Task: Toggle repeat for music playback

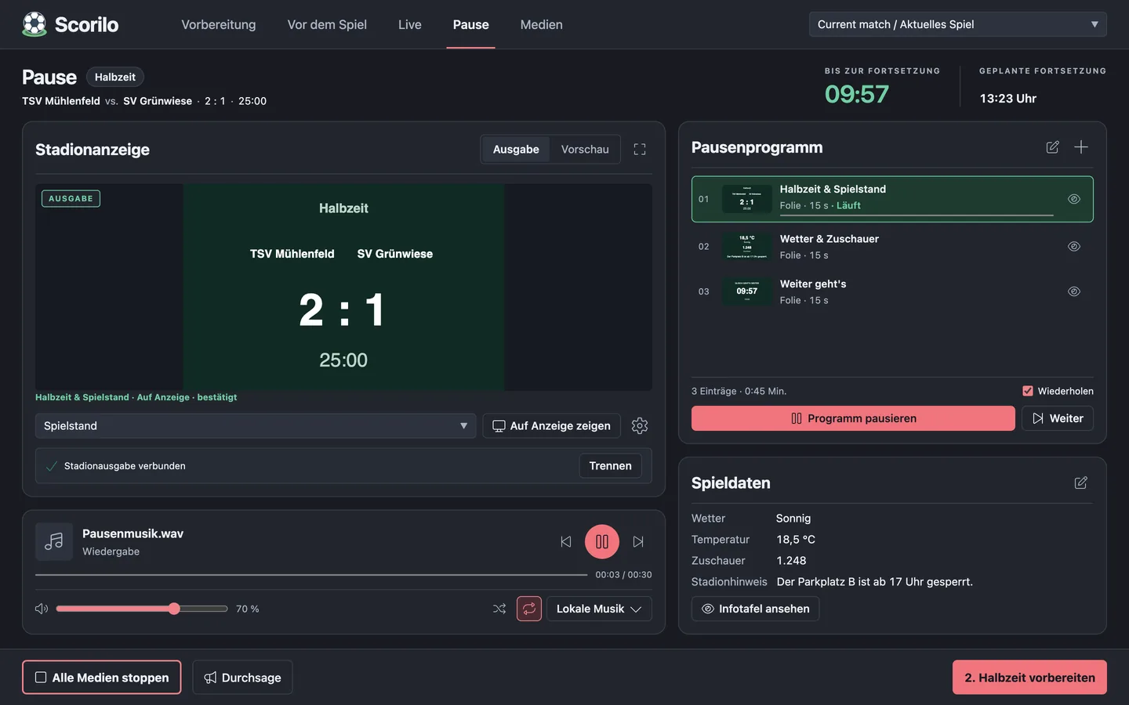Action: tap(529, 609)
